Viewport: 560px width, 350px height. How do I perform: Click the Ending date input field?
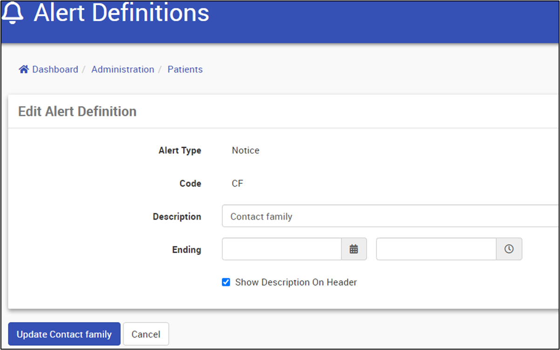click(282, 249)
